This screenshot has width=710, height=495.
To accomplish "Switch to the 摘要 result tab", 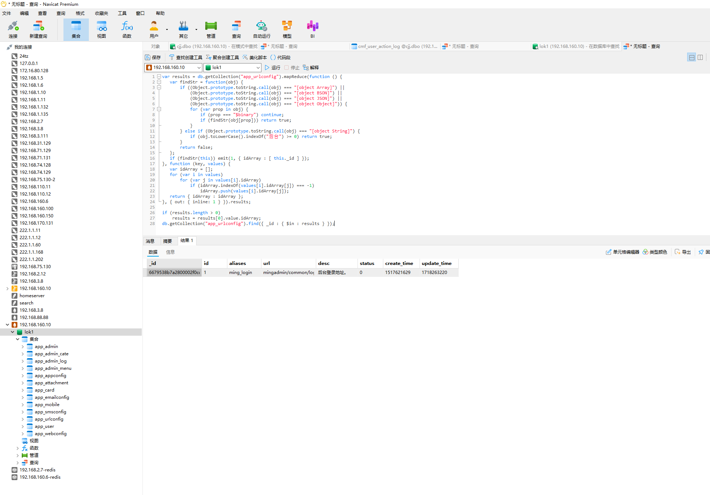I will [x=168, y=241].
